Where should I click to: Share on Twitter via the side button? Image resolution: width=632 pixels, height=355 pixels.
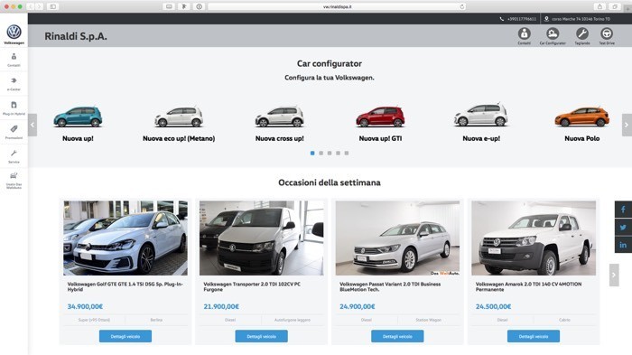tap(623, 227)
